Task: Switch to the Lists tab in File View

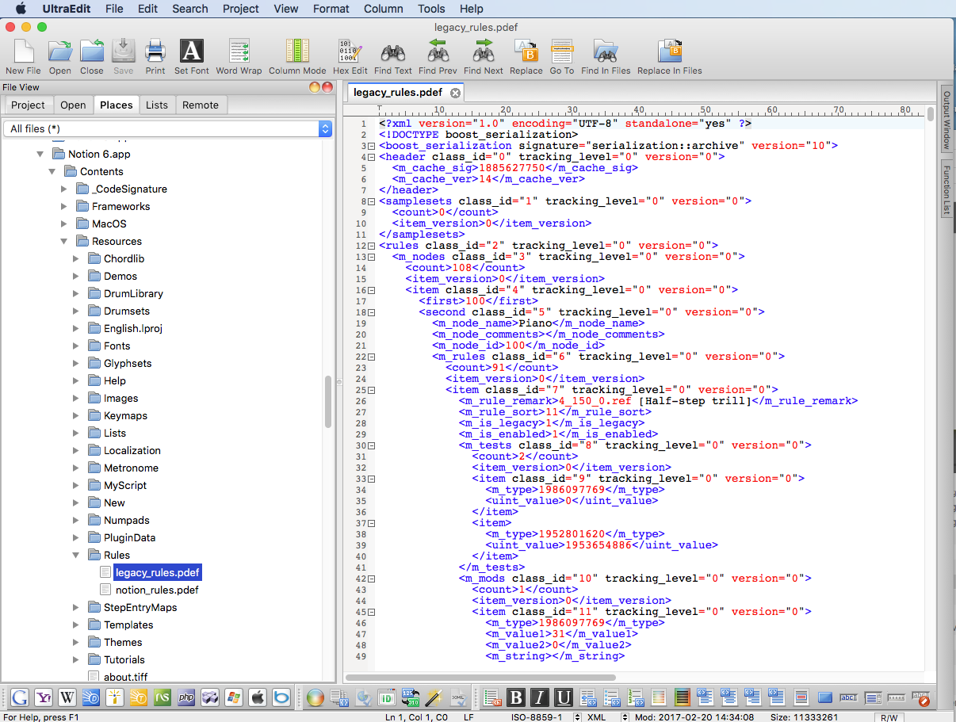Action: point(157,105)
